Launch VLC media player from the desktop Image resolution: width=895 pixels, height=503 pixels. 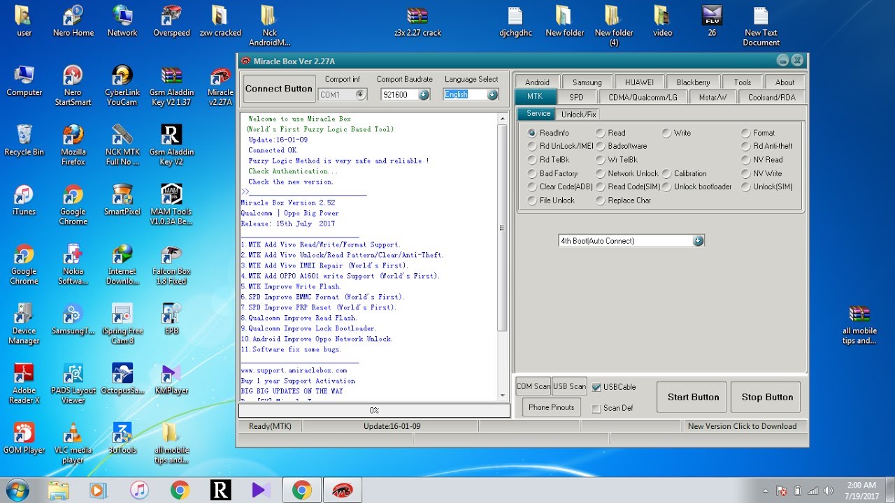click(x=73, y=443)
